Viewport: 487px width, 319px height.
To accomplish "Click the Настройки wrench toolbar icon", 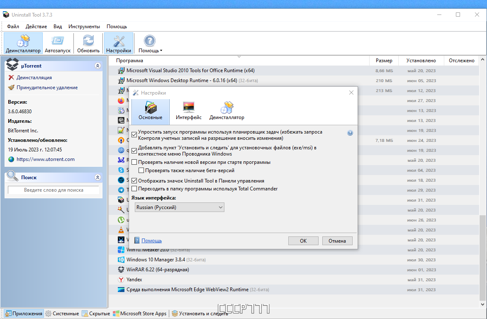I will click(119, 44).
